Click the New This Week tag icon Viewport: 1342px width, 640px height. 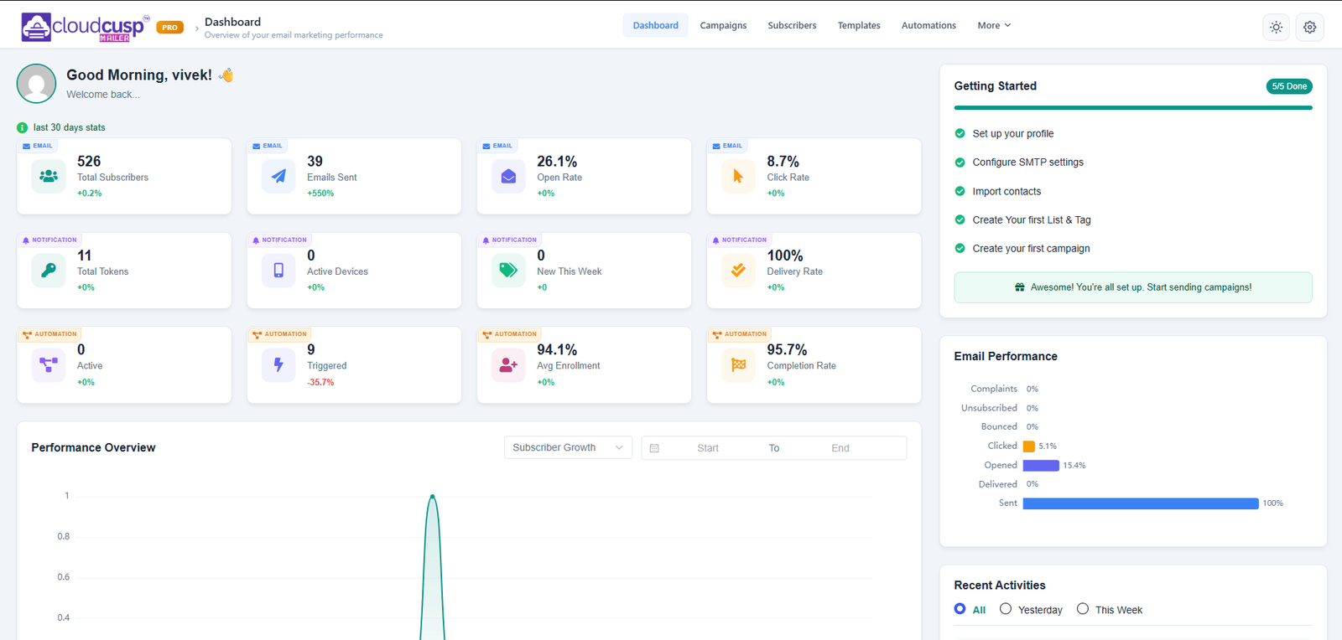pyautogui.click(x=508, y=270)
